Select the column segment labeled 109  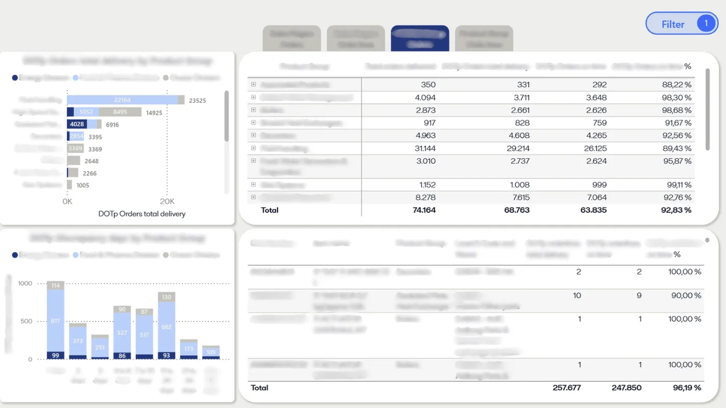(211, 352)
